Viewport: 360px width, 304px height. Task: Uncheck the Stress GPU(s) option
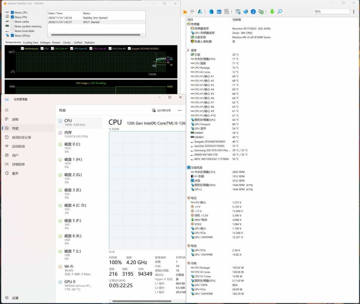[x=13, y=36]
